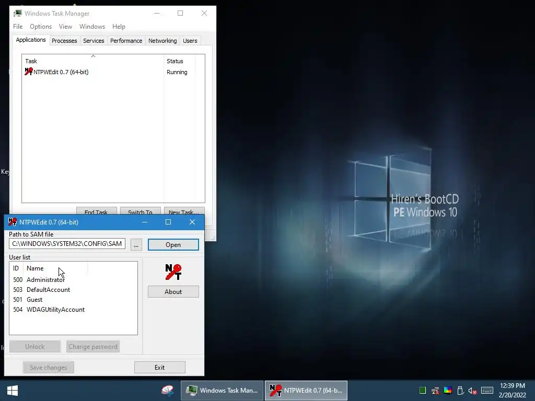The image size is (535, 401).
Task: Open the Options menu in Task Manager
Action: coord(41,27)
